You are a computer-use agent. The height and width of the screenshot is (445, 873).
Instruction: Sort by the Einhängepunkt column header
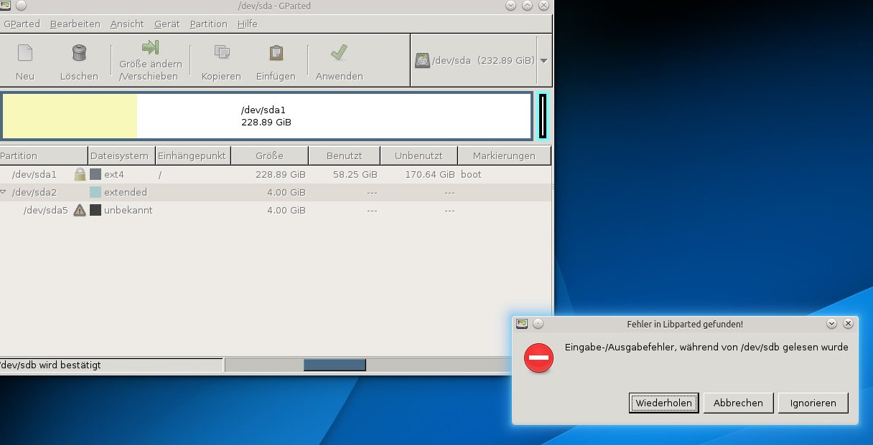pos(192,155)
